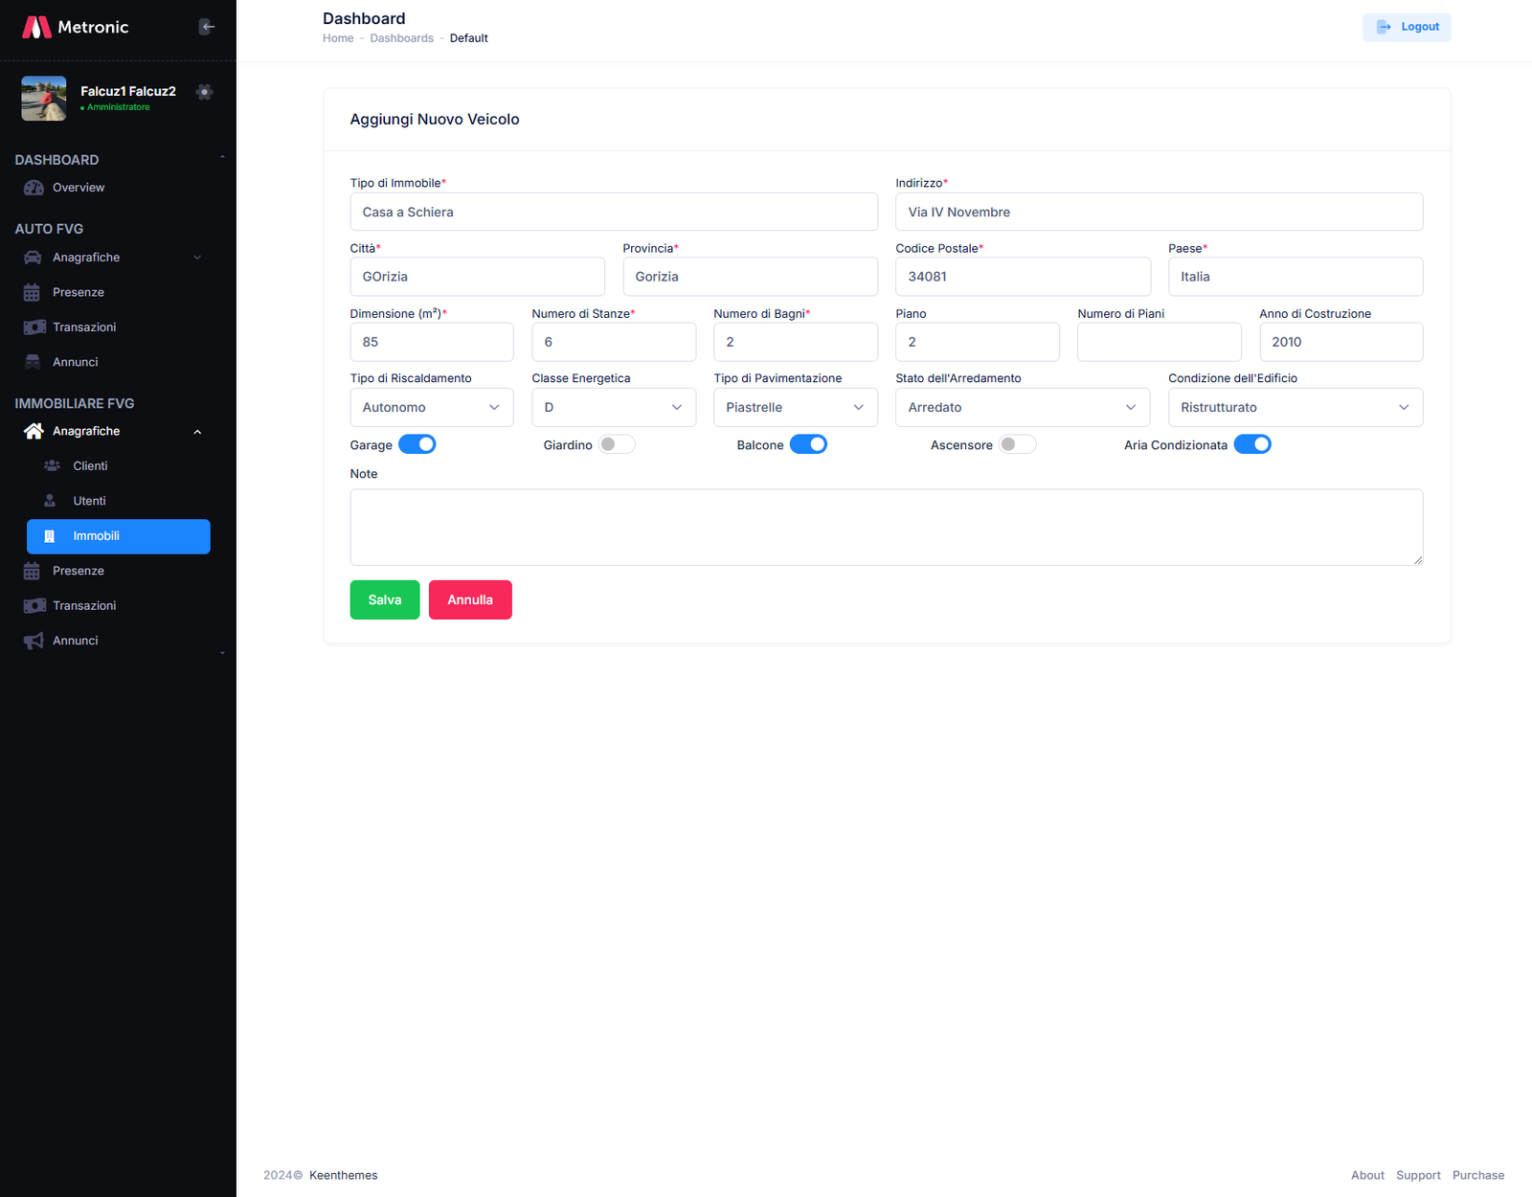The height and width of the screenshot is (1197, 1532).
Task: Turn on the Ascensore toggle
Action: point(1017,444)
